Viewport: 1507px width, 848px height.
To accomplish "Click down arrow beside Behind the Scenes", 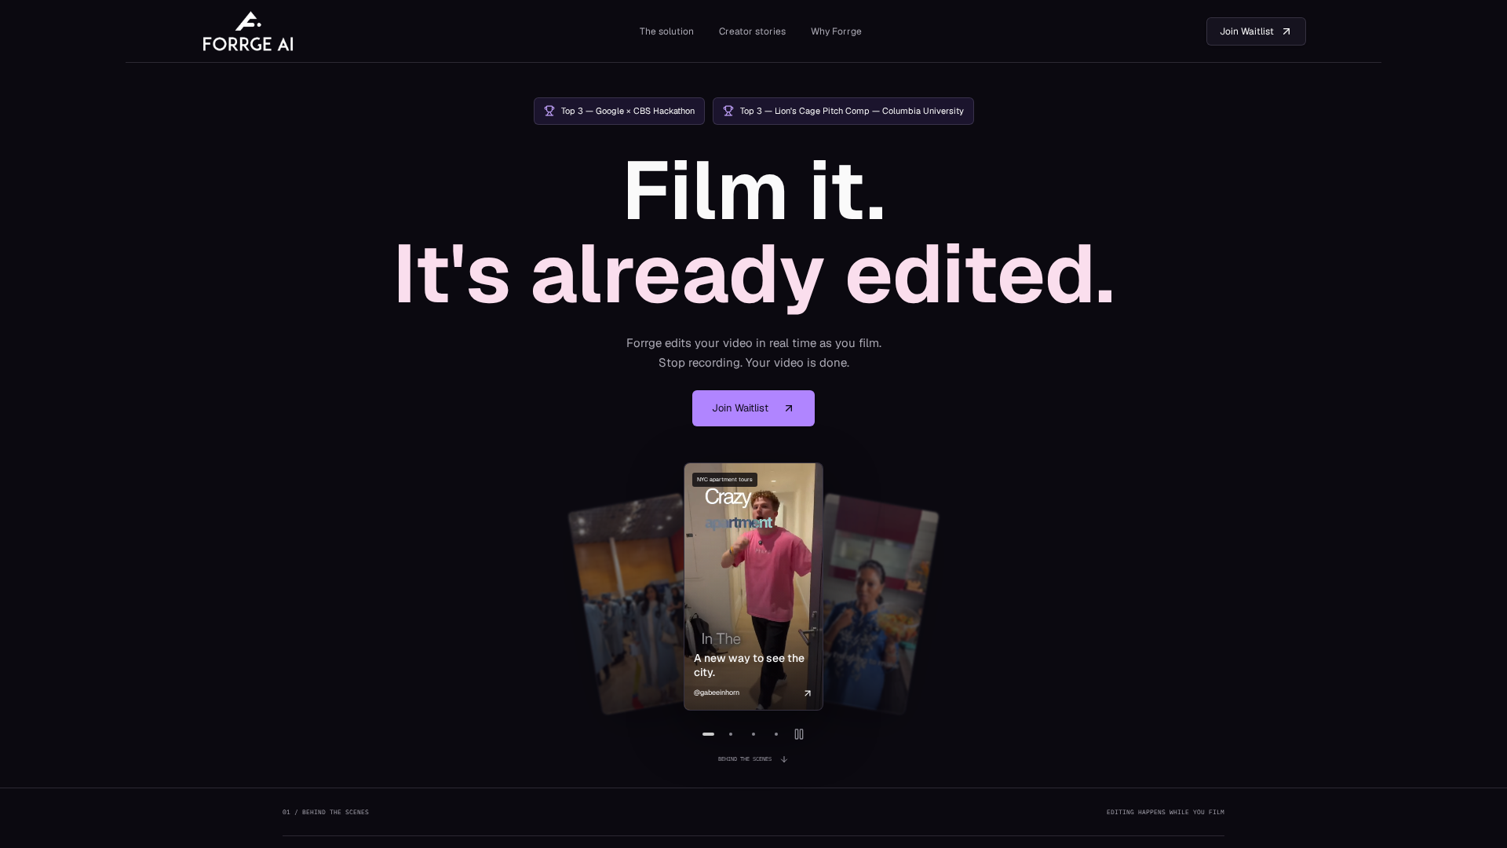I will pos(783,759).
